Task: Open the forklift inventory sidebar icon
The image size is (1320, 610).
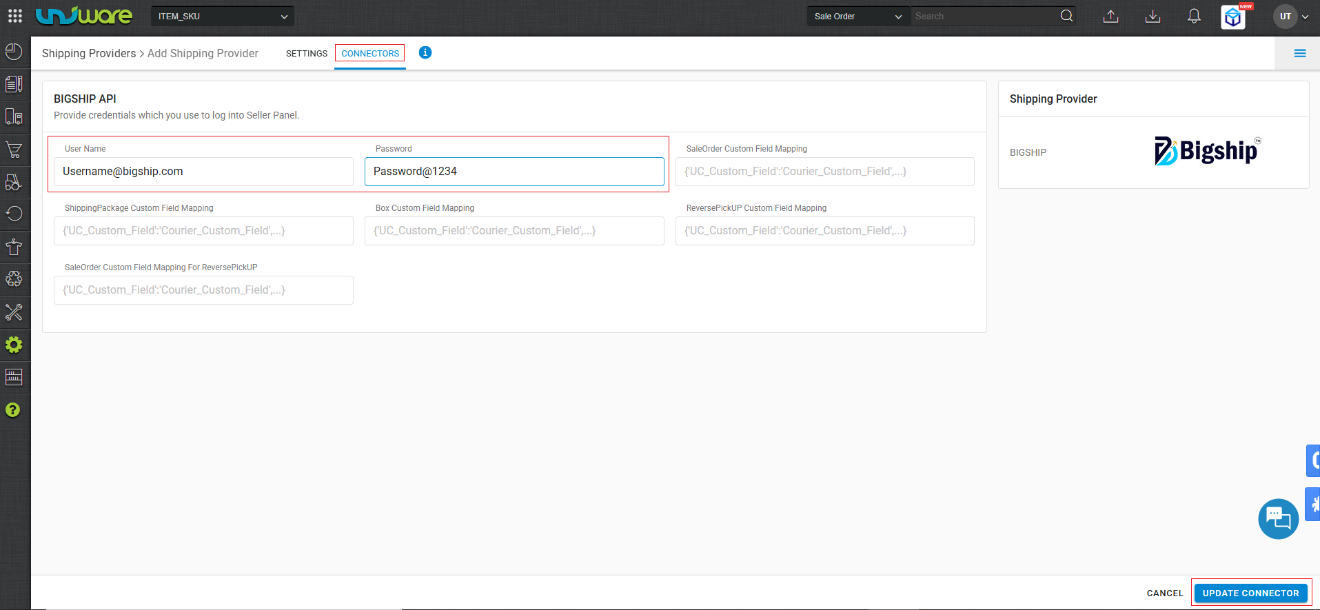Action: (x=14, y=182)
